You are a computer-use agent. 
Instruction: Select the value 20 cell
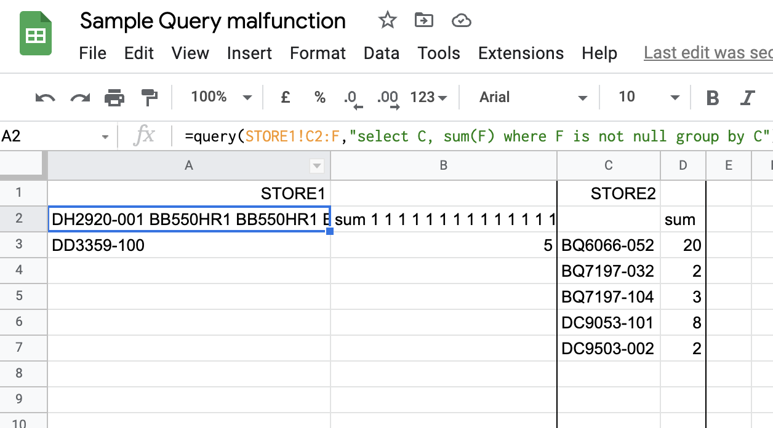(683, 245)
